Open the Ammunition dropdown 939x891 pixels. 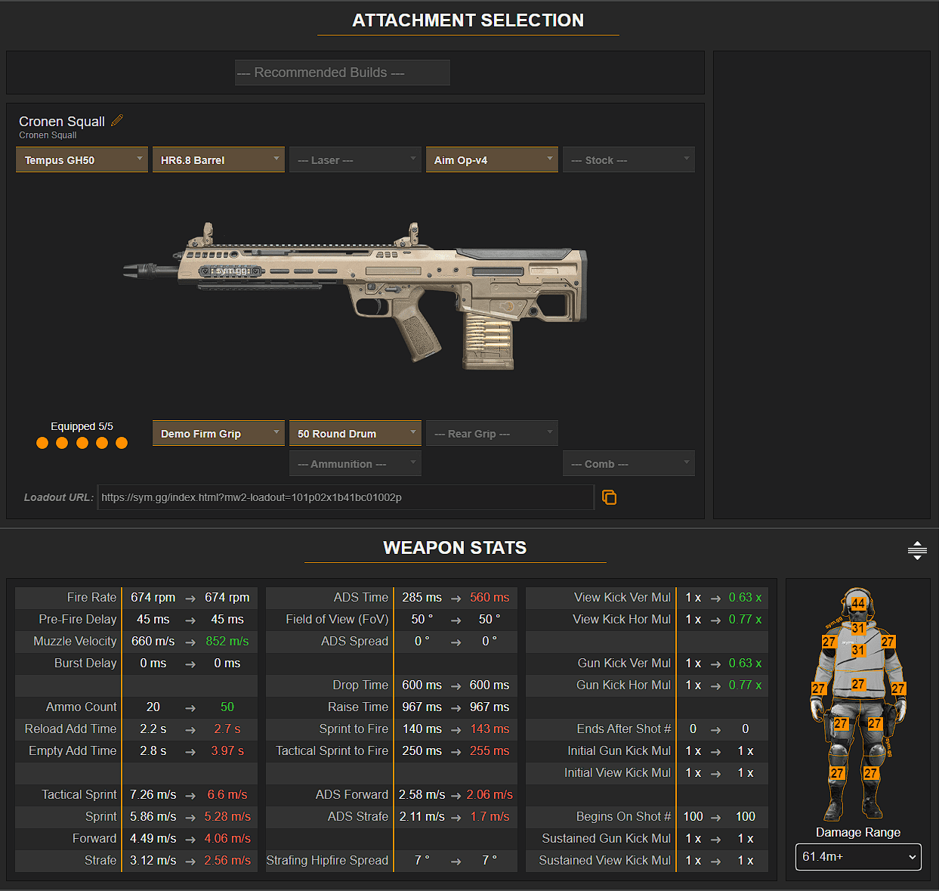pyautogui.click(x=355, y=463)
